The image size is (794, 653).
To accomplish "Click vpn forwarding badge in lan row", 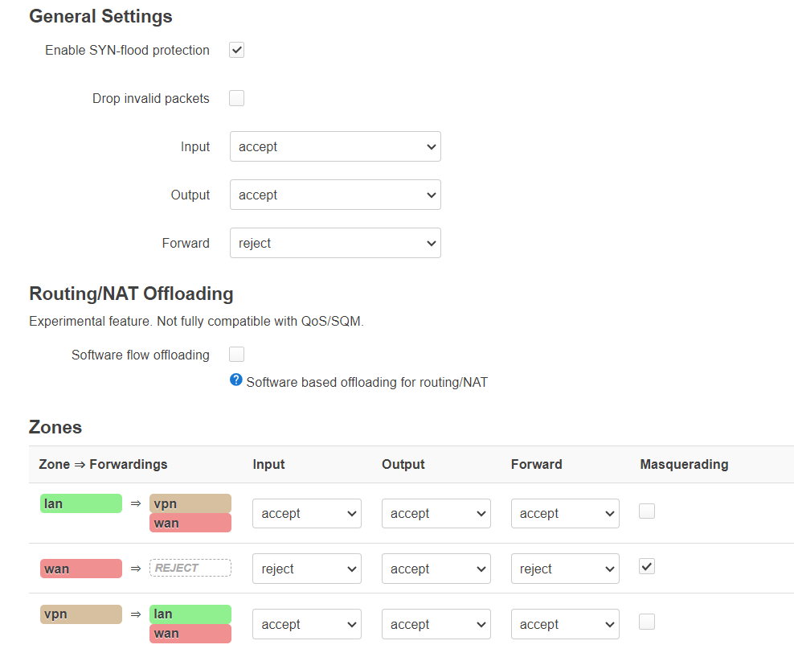I will point(190,503).
